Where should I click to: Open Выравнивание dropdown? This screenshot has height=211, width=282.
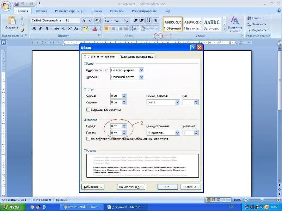coord(141,70)
